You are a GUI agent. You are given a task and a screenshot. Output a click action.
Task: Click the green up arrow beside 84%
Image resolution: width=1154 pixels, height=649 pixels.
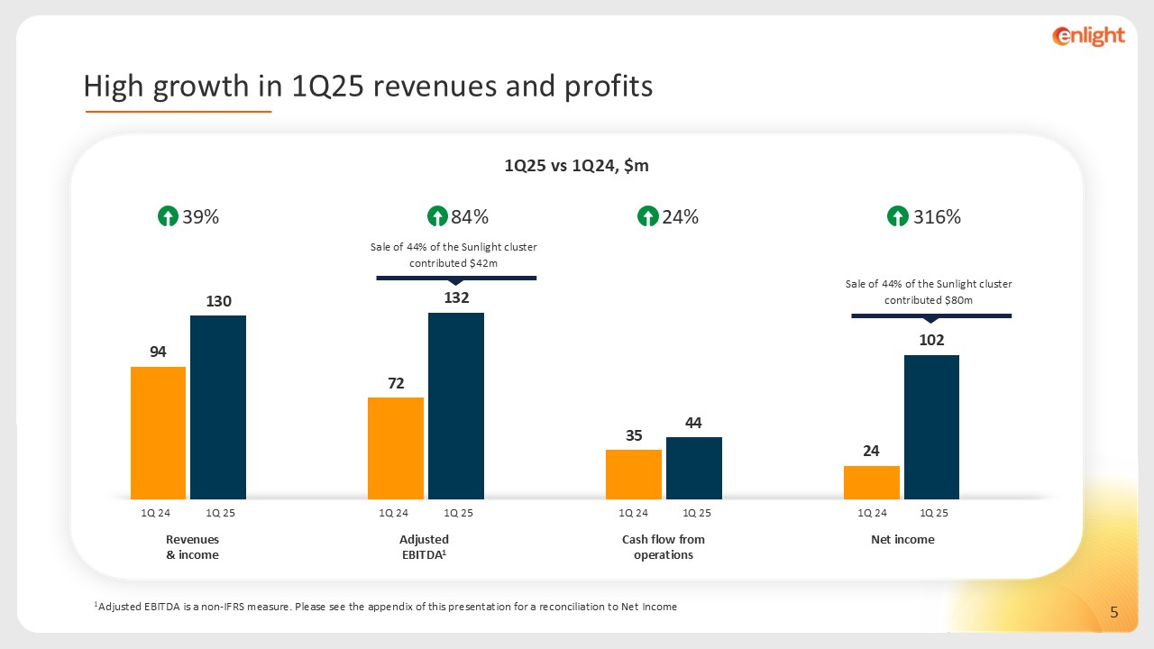pyautogui.click(x=436, y=217)
